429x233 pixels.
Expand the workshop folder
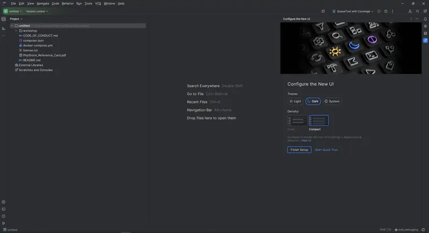click(16, 31)
